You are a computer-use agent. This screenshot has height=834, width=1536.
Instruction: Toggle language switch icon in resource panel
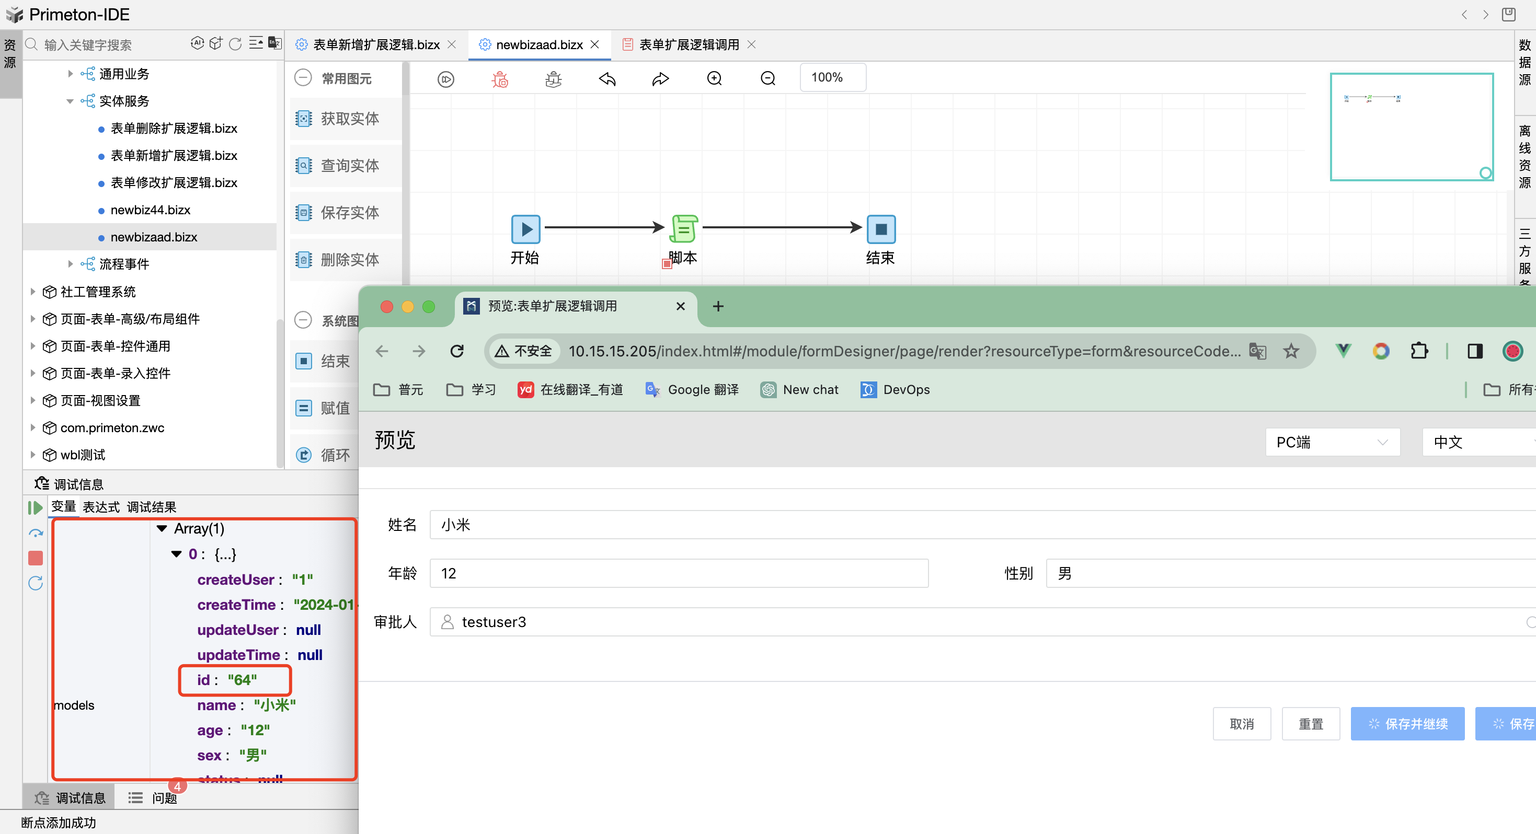point(274,43)
